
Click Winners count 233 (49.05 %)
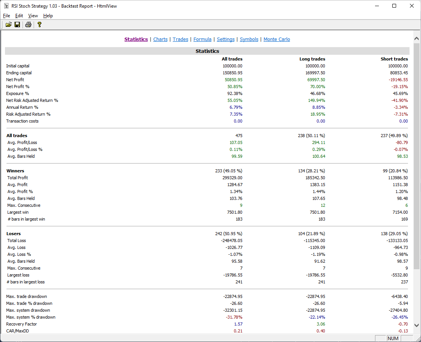point(229,171)
